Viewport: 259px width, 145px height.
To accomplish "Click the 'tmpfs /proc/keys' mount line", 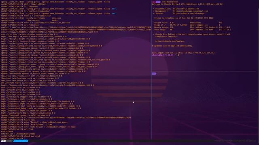I will tap(37, 104).
